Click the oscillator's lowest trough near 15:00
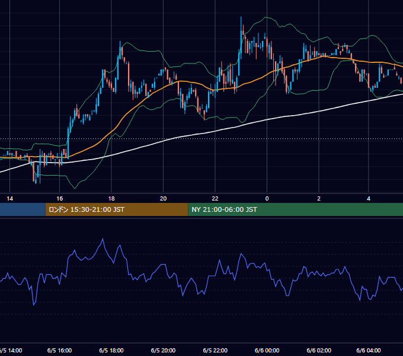Screen dimensions: 403x356 pyautogui.click(x=34, y=305)
